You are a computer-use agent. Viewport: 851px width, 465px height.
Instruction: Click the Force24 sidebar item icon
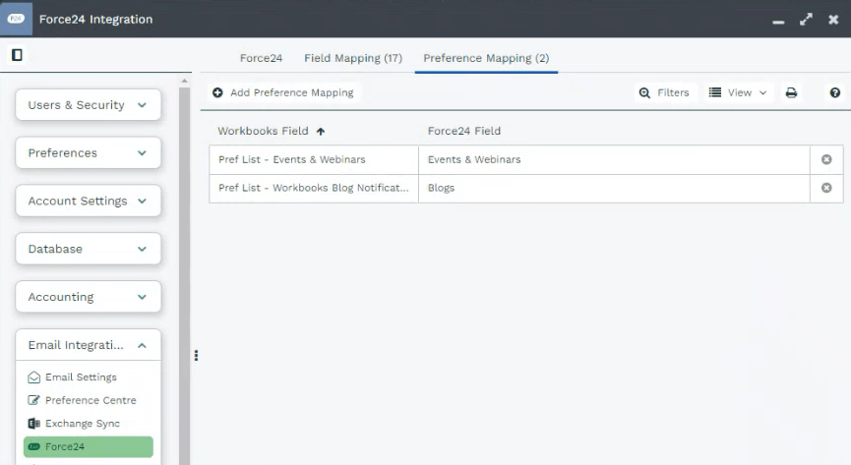pyautogui.click(x=33, y=446)
